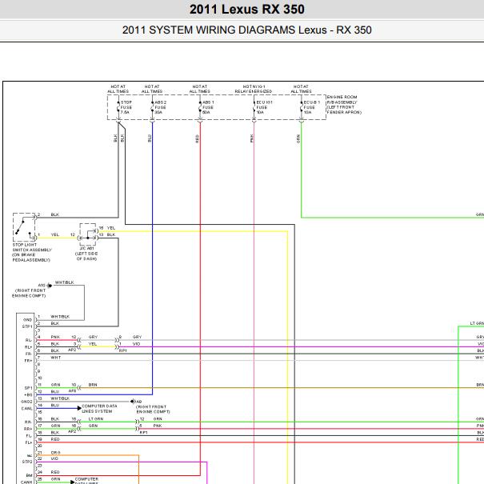Click 'RP1' connector label below the PNK RR+ wire
Image resolution: width=484 pixels, height=484 pixels.
click(x=143, y=433)
